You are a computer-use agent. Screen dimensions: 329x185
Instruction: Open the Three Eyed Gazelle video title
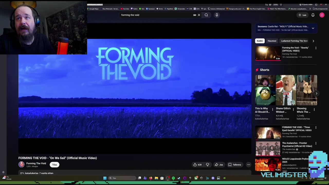pos(297,129)
